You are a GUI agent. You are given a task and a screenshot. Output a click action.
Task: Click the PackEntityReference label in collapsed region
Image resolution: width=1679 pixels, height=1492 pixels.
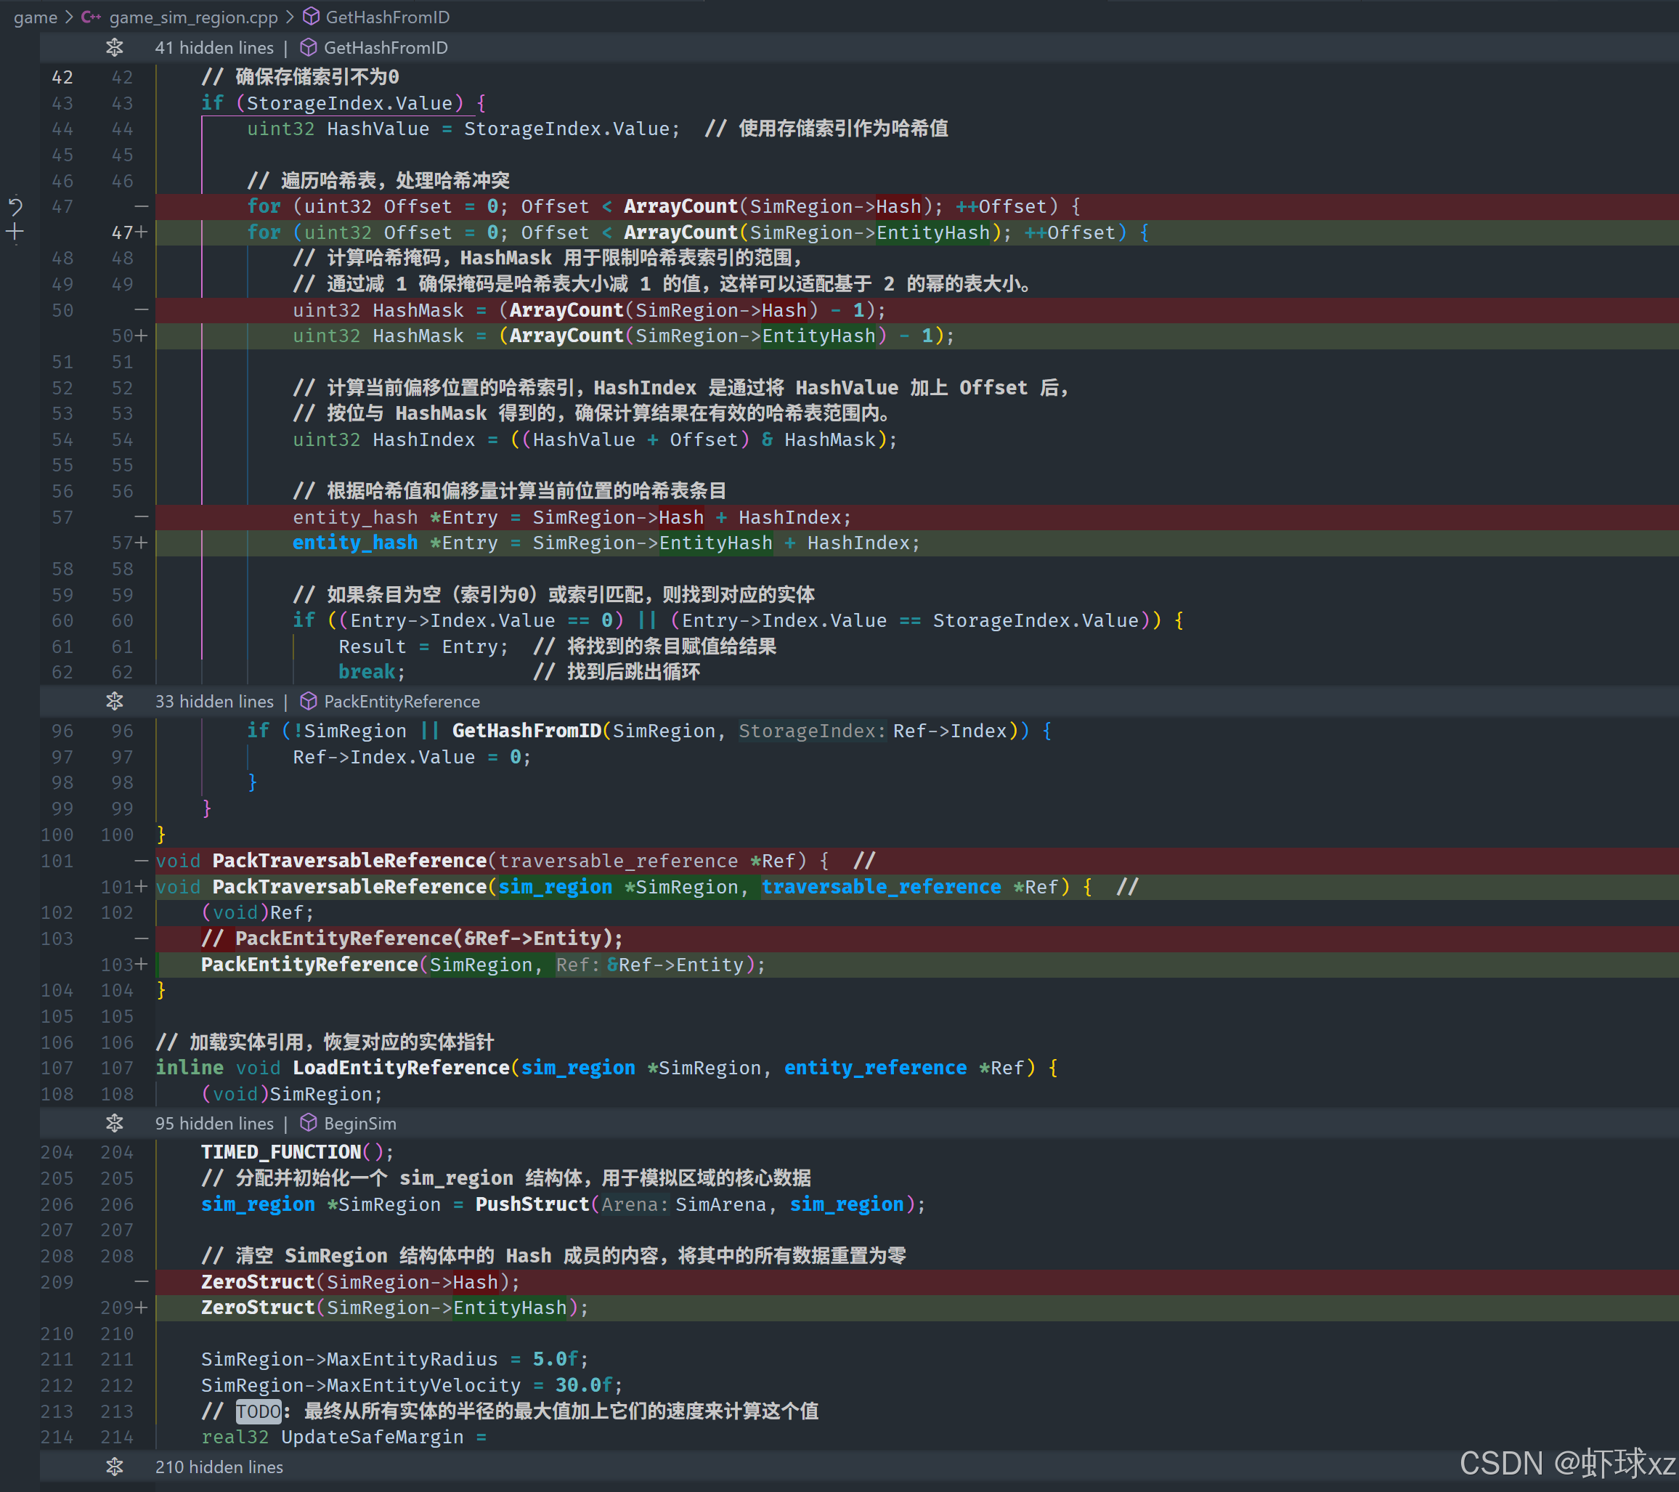click(402, 702)
